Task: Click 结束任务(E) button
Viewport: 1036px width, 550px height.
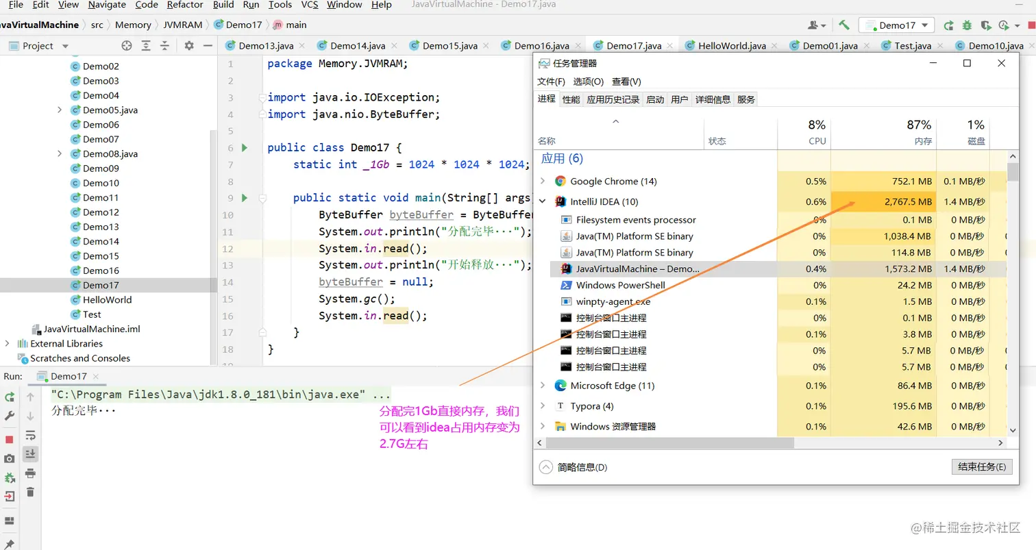Action: pyautogui.click(x=981, y=467)
